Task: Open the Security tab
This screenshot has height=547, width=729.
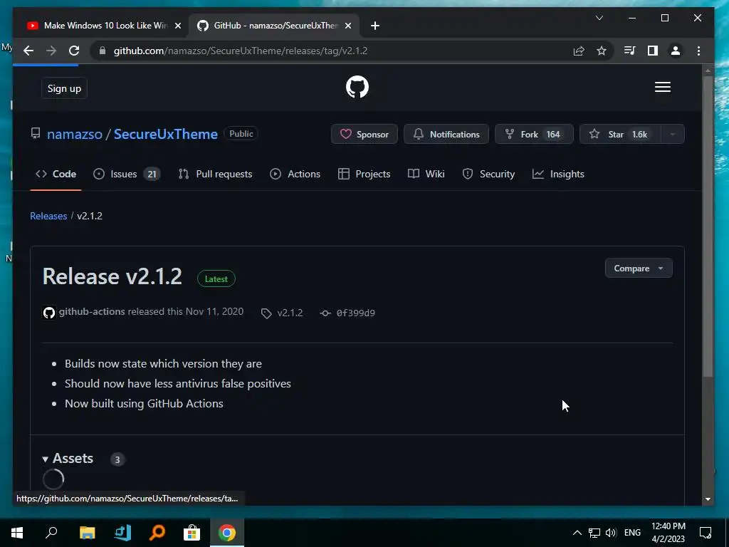Action: pos(488,174)
